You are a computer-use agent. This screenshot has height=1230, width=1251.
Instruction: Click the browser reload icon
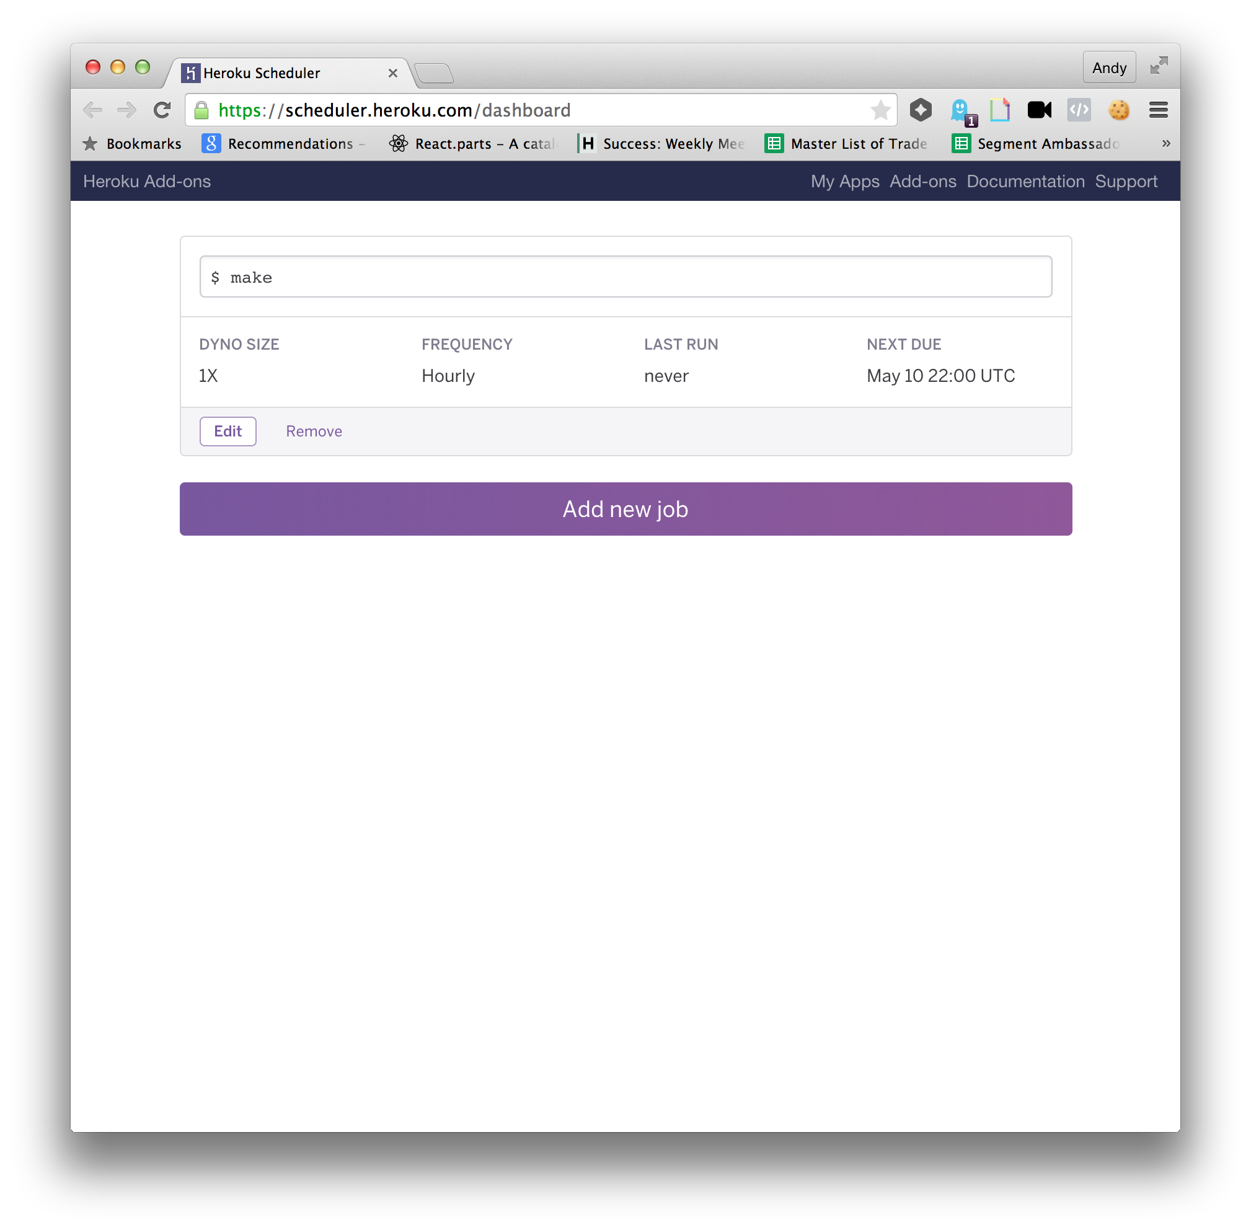pyautogui.click(x=162, y=110)
